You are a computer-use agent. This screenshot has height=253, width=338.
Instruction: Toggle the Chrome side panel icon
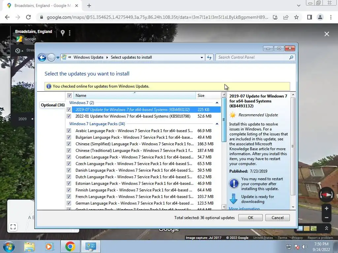click(310, 17)
